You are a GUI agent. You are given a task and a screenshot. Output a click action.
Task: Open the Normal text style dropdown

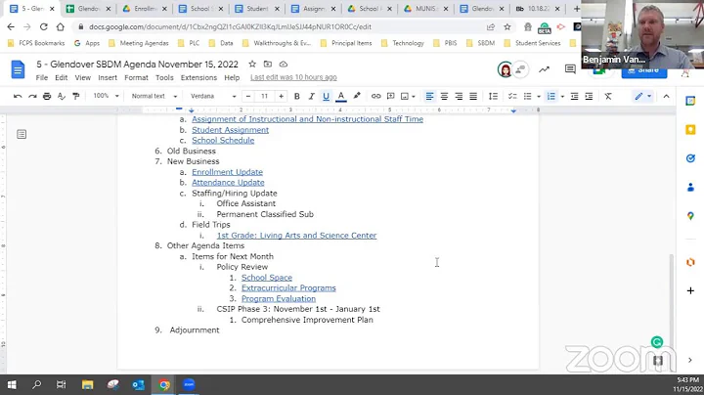(x=154, y=96)
